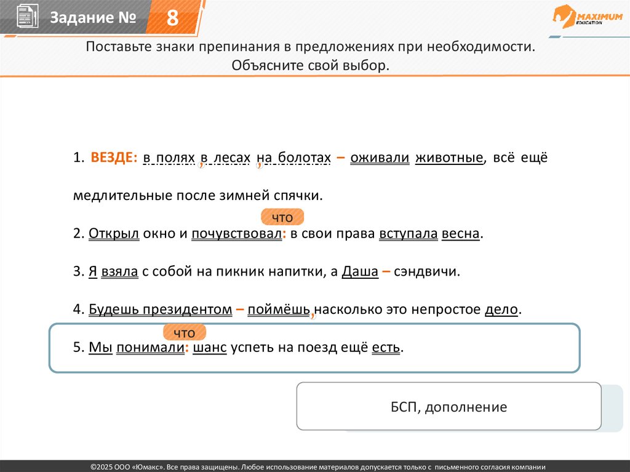This screenshot has height=472, width=630.
Task: Click the word 'животные' in sentence 1
Action: click(x=449, y=158)
